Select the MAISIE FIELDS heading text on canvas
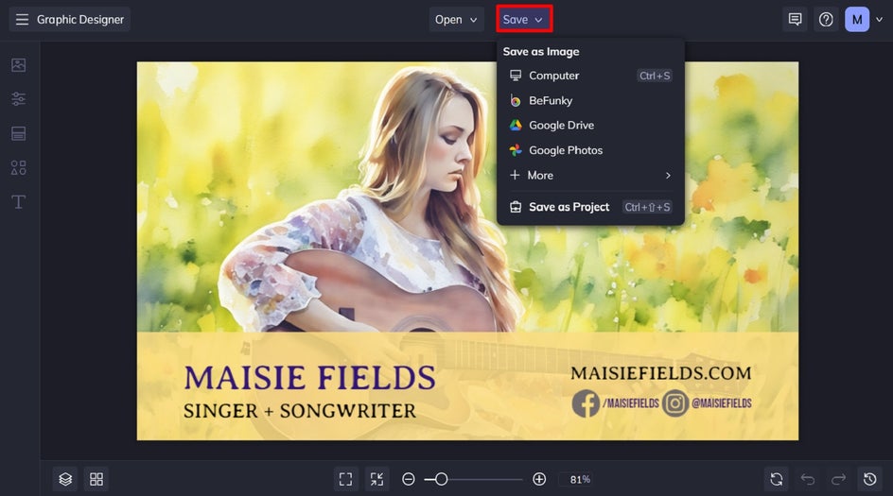This screenshot has width=893, height=496. click(x=310, y=378)
